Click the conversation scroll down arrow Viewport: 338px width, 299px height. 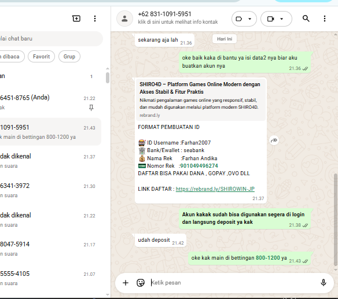(x=336, y=270)
